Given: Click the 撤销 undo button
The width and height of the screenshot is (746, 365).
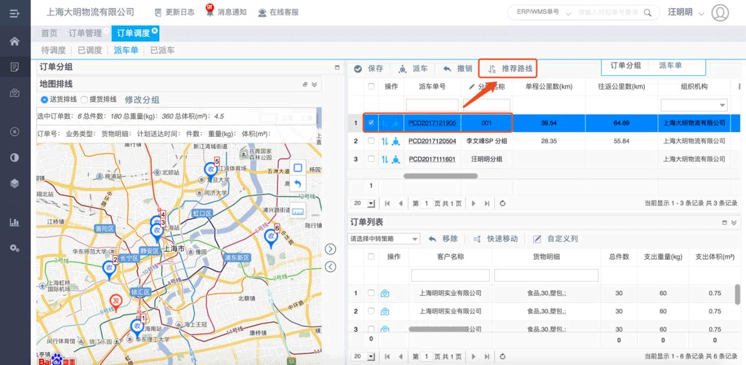Looking at the screenshot, I should tap(458, 69).
